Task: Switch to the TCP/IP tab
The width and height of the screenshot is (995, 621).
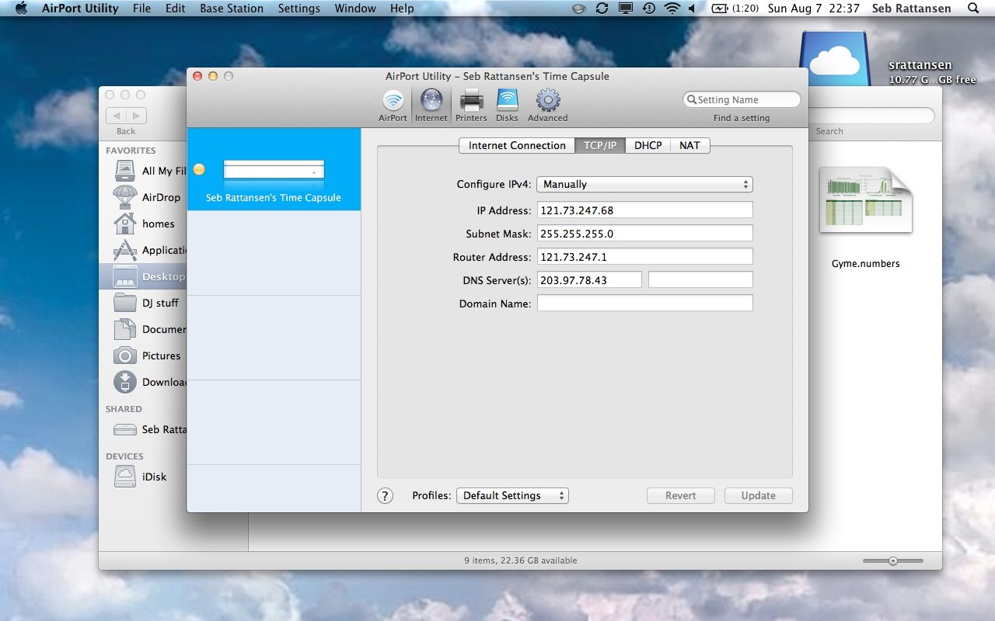Action: point(600,145)
